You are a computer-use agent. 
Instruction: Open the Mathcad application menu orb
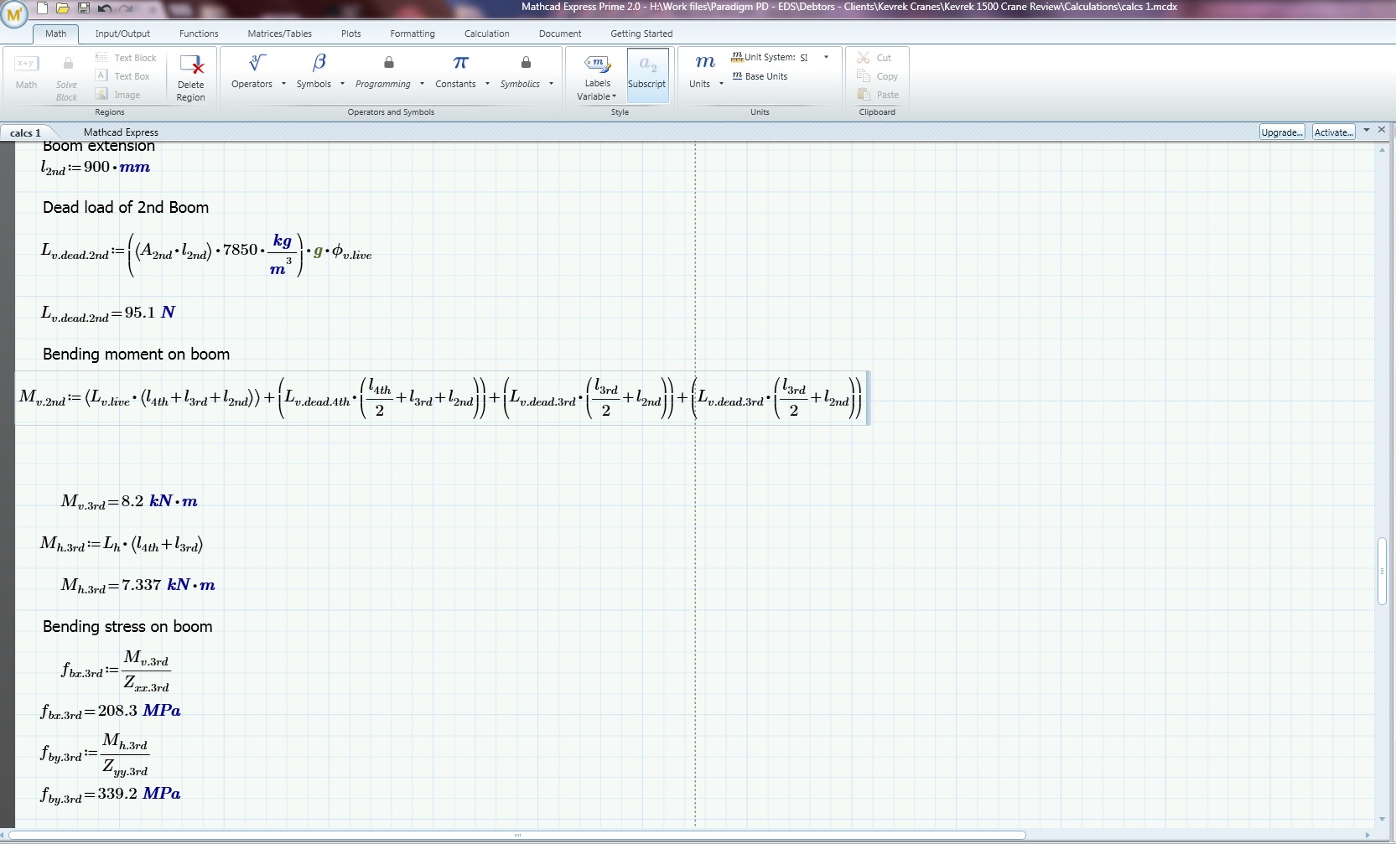pyautogui.click(x=14, y=14)
